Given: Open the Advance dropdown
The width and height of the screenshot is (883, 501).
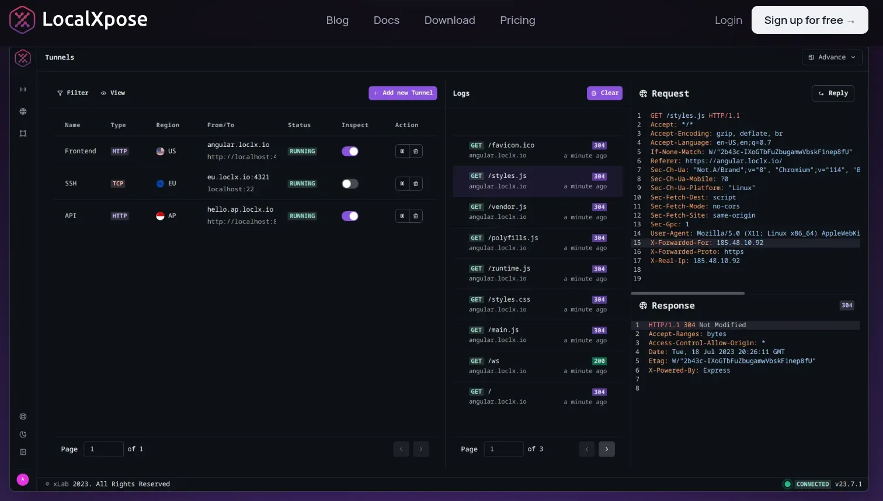Looking at the screenshot, I should coord(832,57).
